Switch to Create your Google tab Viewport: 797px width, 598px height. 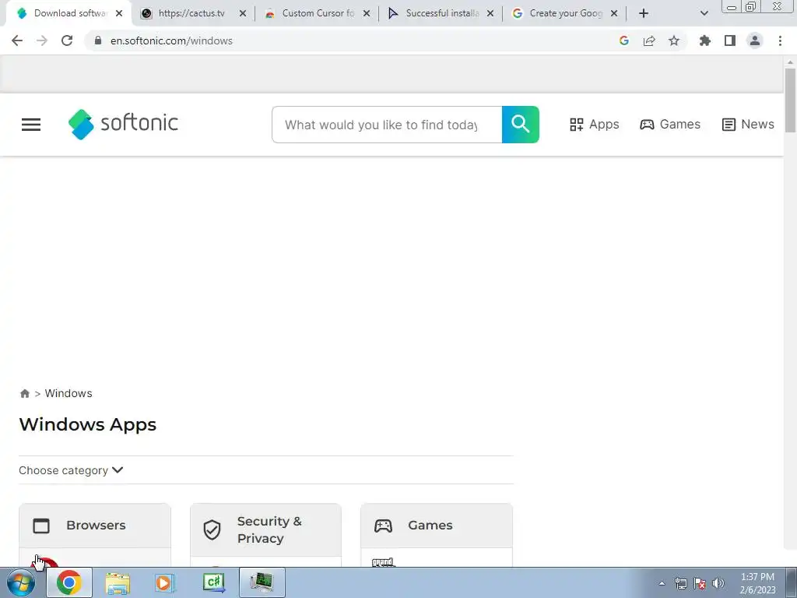point(564,14)
